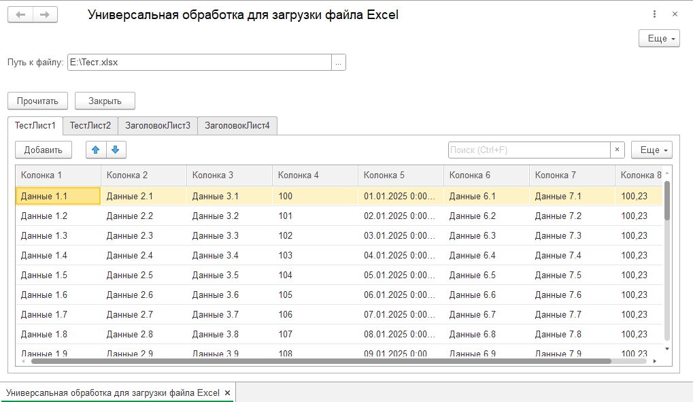693x402 pixels.
Task: Move row up with blue arrow
Action: [96, 150]
